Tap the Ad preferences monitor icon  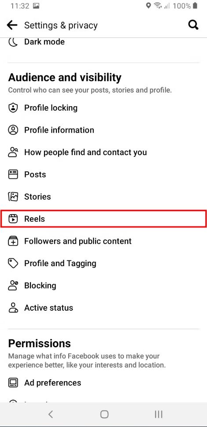click(x=13, y=383)
